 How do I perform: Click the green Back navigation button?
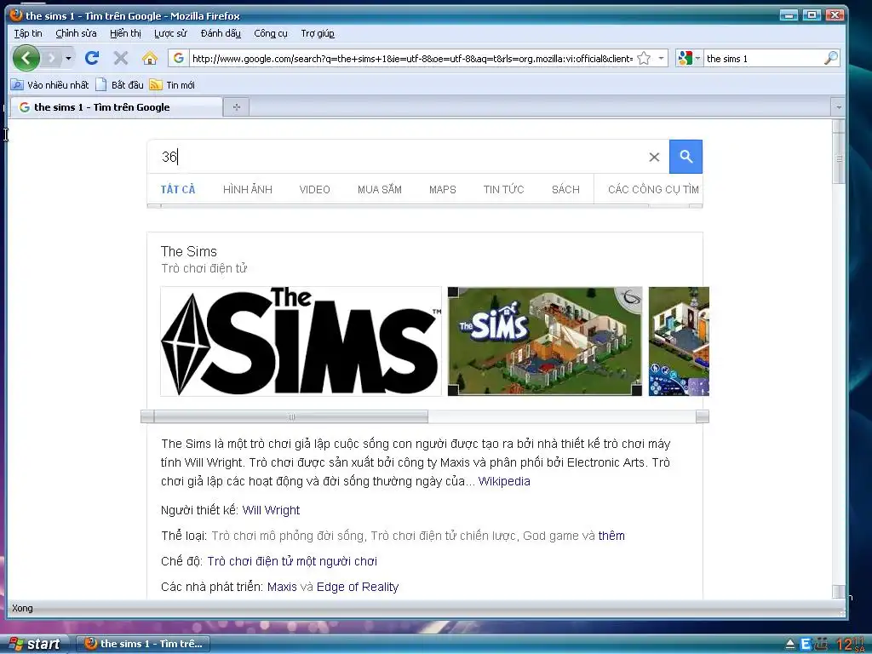(26, 58)
